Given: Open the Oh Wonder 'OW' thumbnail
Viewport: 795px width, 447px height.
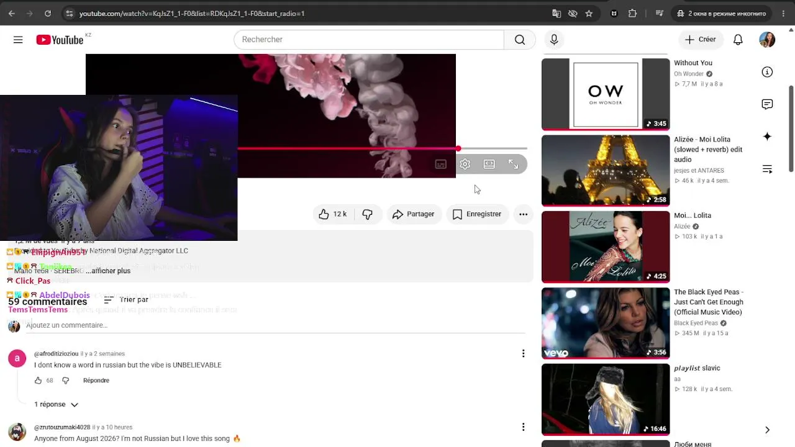Looking at the screenshot, I should [x=606, y=94].
